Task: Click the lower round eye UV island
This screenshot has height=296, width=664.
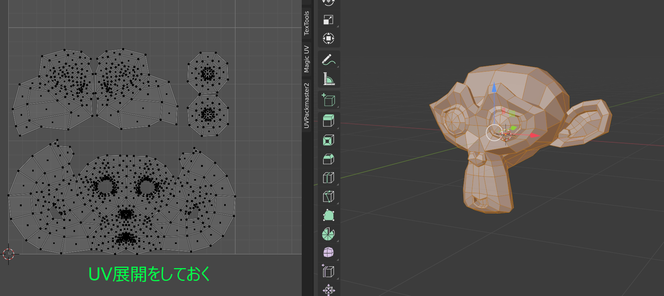Action: point(208,114)
